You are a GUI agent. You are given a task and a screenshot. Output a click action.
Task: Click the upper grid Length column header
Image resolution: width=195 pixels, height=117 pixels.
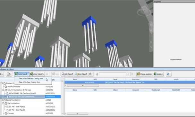pos(176,79)
